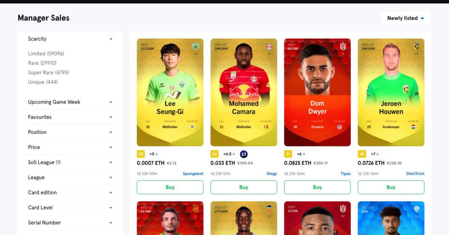The image size is (449, 235).
Task: Filter by Unique scarcity
Action: click(x=43, y=82)
